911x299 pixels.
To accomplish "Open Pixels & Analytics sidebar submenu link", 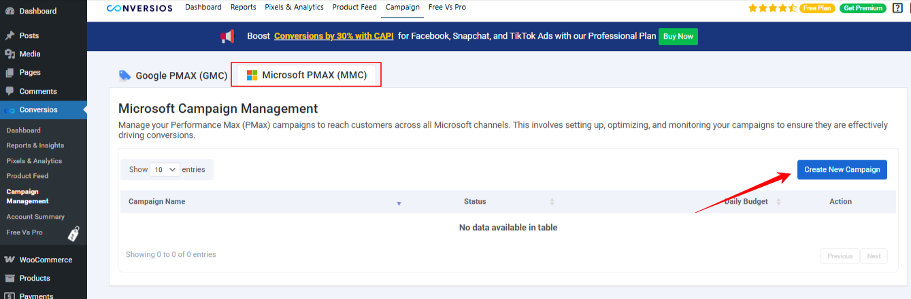I will pyautogui.click(x=34, y=161).
